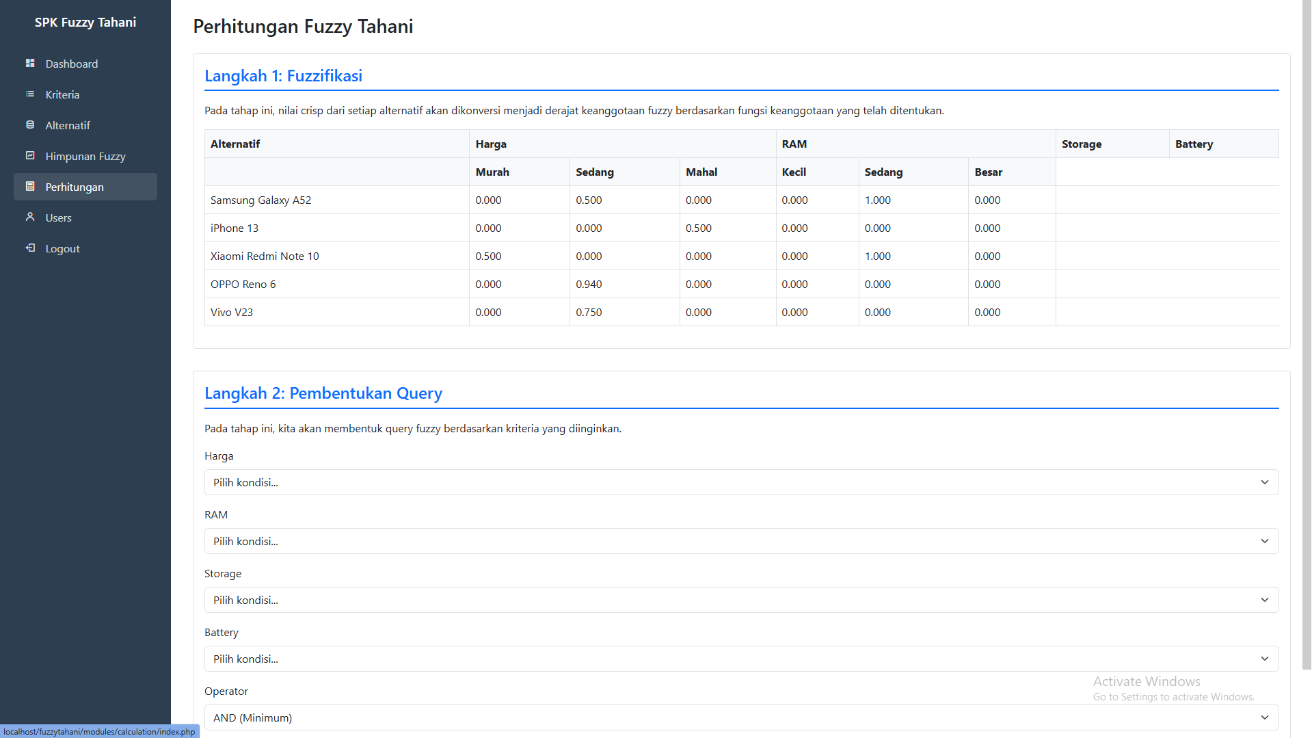Click the Besar subheader
Screen dimensions: 1312x738
(988, 172)
